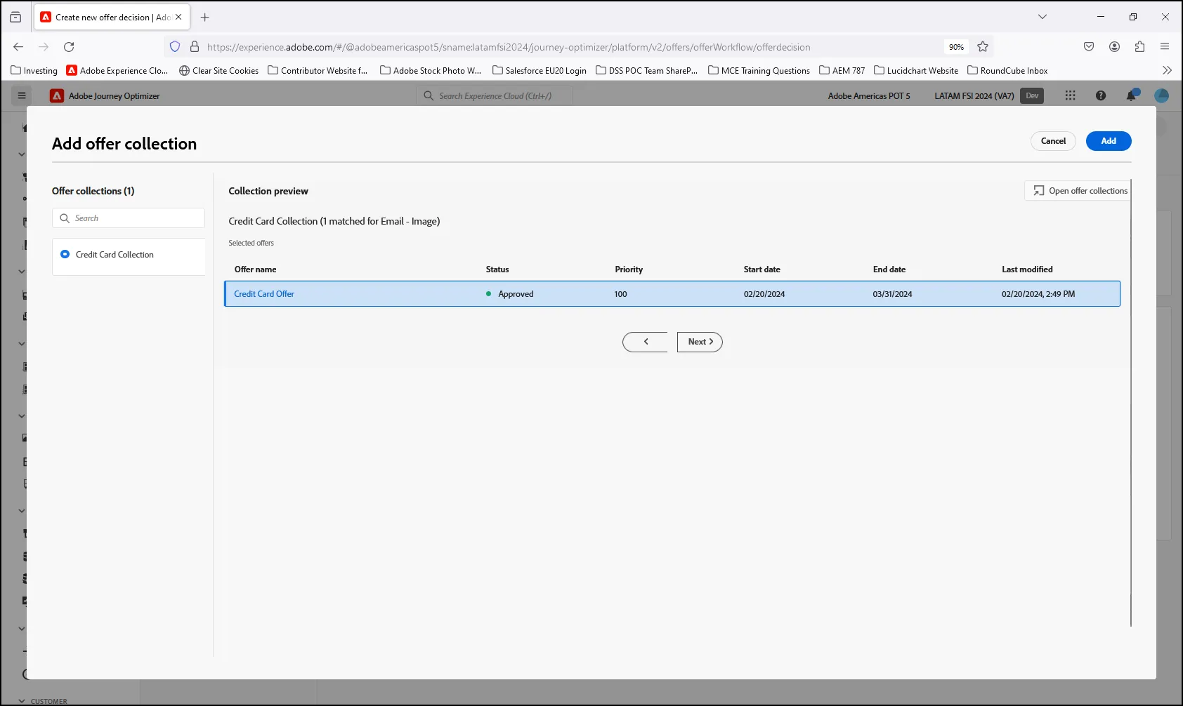
Task: Open the Adobe app switcher grid
Action: 1070,95
